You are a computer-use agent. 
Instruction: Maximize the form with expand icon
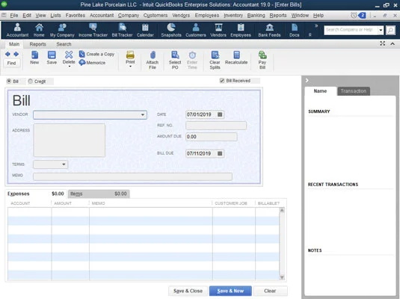(x=382, y=43)
